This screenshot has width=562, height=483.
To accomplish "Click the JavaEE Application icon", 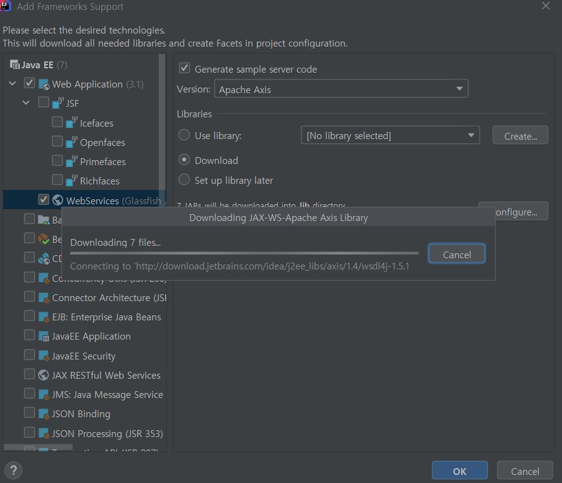I will click(43, 336).
